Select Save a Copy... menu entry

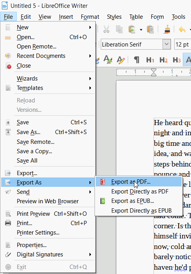48,151
